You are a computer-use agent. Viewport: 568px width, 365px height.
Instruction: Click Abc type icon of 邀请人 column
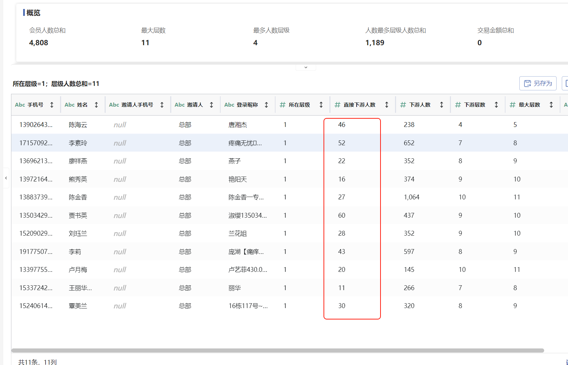tap(180, 105)
